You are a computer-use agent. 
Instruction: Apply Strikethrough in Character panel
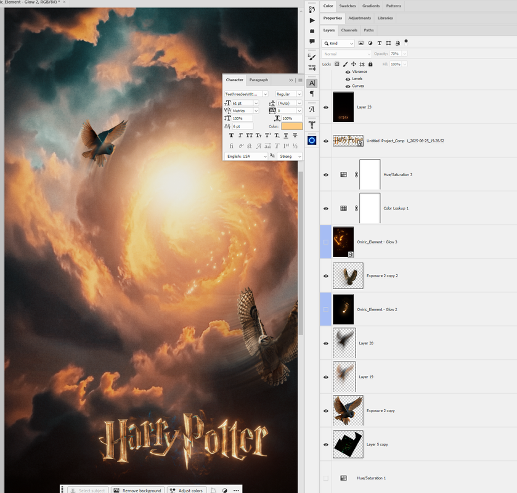295,136
